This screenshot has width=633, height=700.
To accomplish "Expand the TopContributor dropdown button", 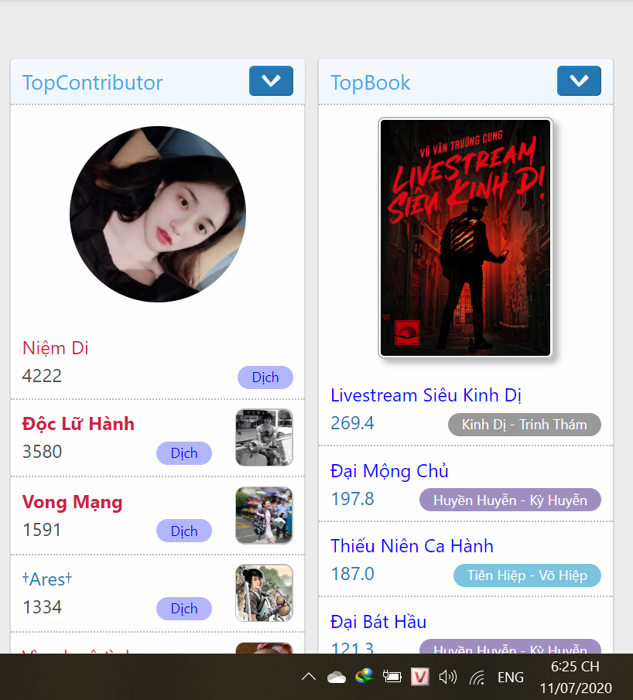I will coord(271,80).
